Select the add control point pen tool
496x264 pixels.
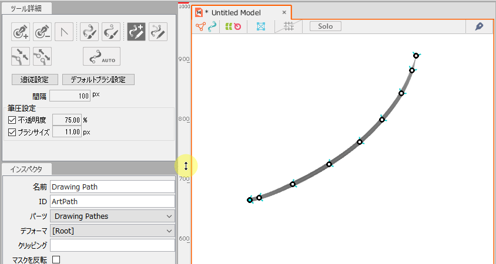(21, 32)
